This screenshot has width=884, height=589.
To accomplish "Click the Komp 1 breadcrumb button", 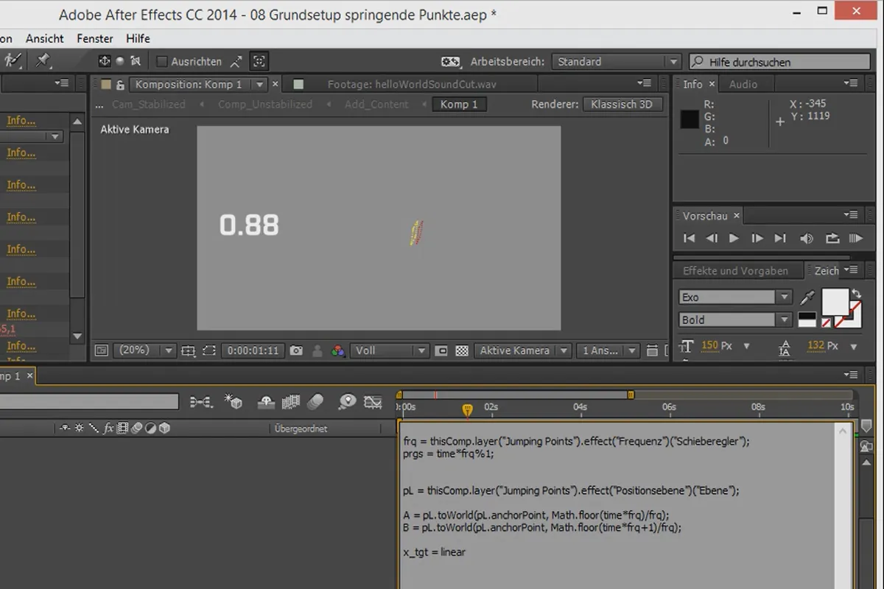I will pyautogui.click(x=459, y=105).
